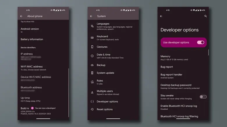Image resolution: width=227 pixels, height=127 pixels.
Task: Open Battery information in About phone
Action: [x=43, y=39]
